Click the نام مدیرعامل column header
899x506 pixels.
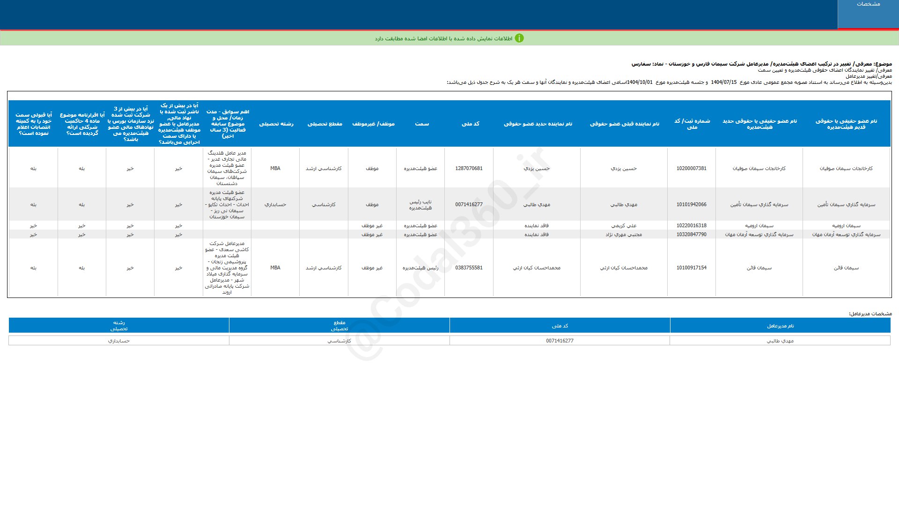780,326
